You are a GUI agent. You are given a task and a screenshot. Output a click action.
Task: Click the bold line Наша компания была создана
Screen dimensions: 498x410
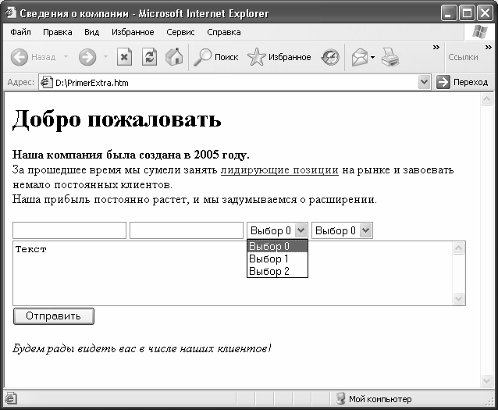(131, 155)
